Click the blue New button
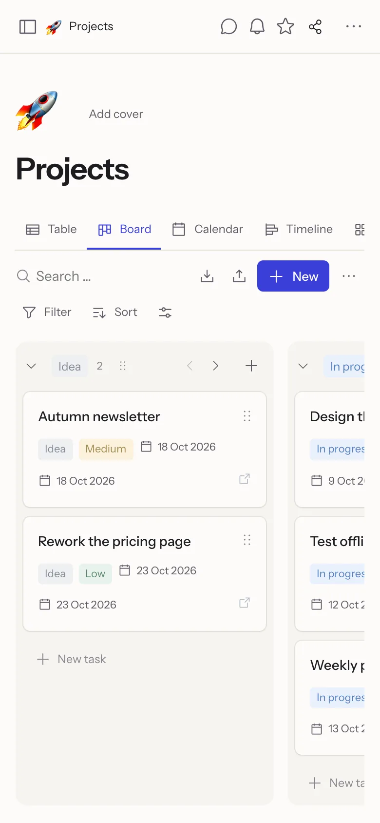This screenshot has height=823, width=380. pyautogui.click(x=293, y=276)
